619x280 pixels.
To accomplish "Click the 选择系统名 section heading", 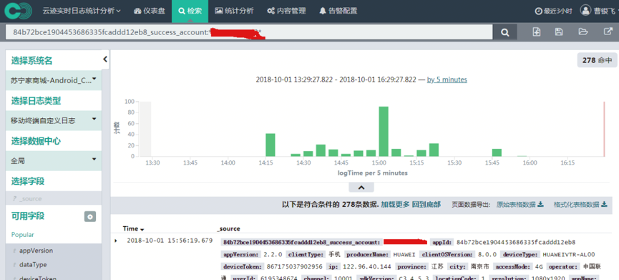I will click(x=31, y=60).
